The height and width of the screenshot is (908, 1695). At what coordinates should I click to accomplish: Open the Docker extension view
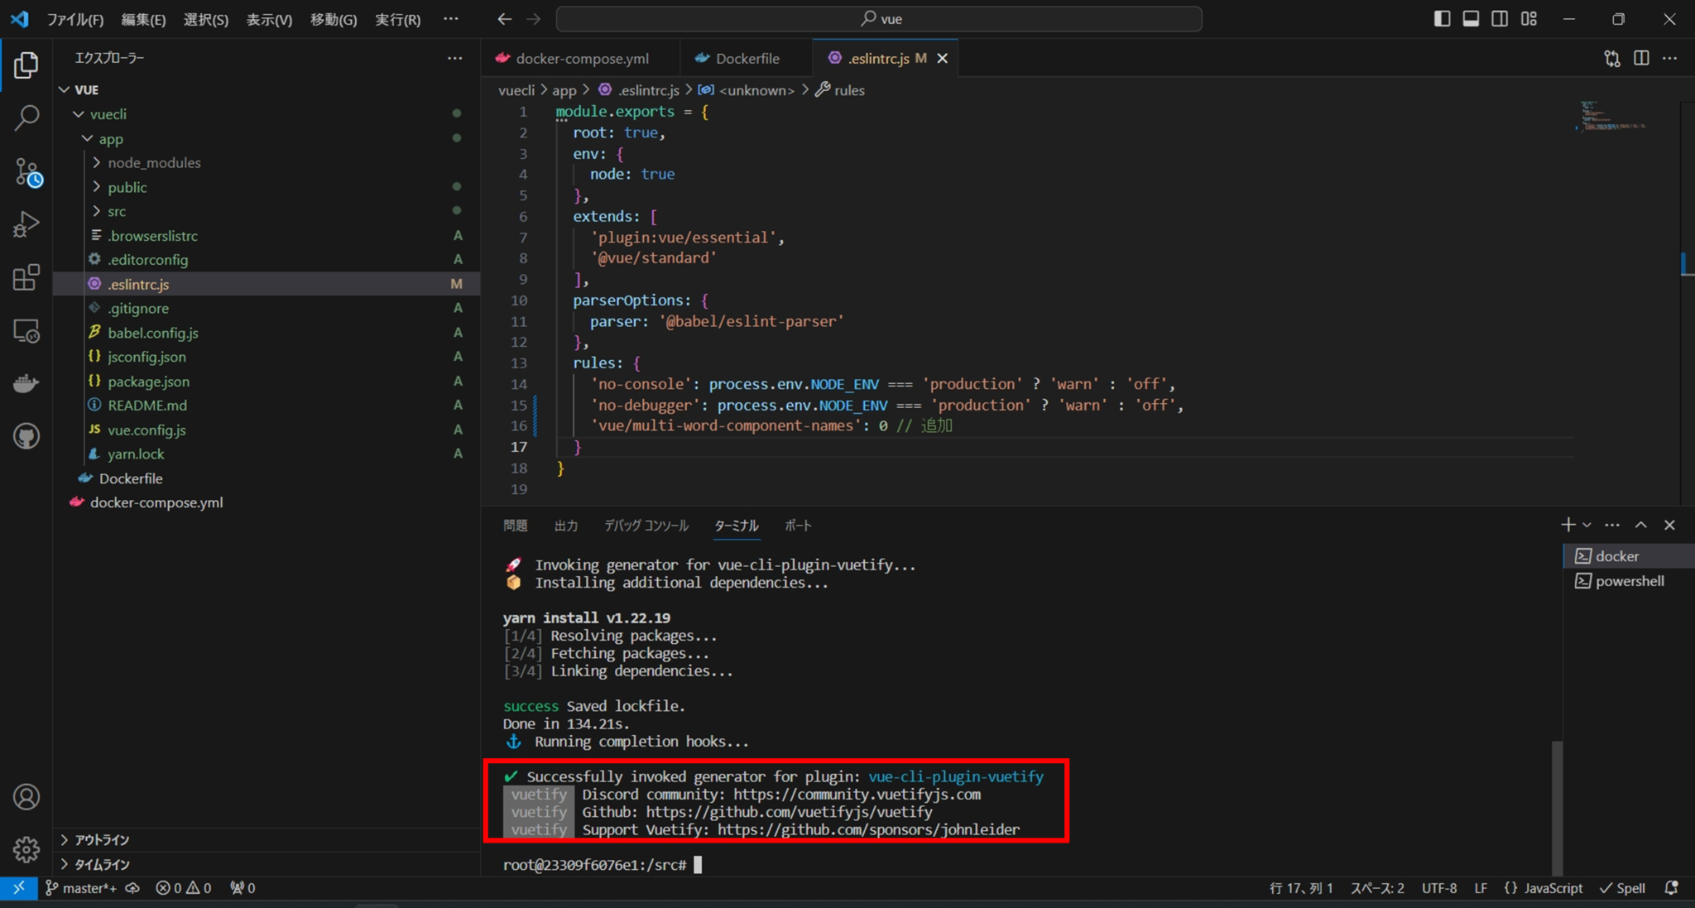point(27,382)
